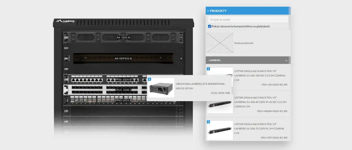Image resolution: width=352 pixels, height=150 pixels.
Task: Click the empty 21U rack slot
Action: [123, 48]
